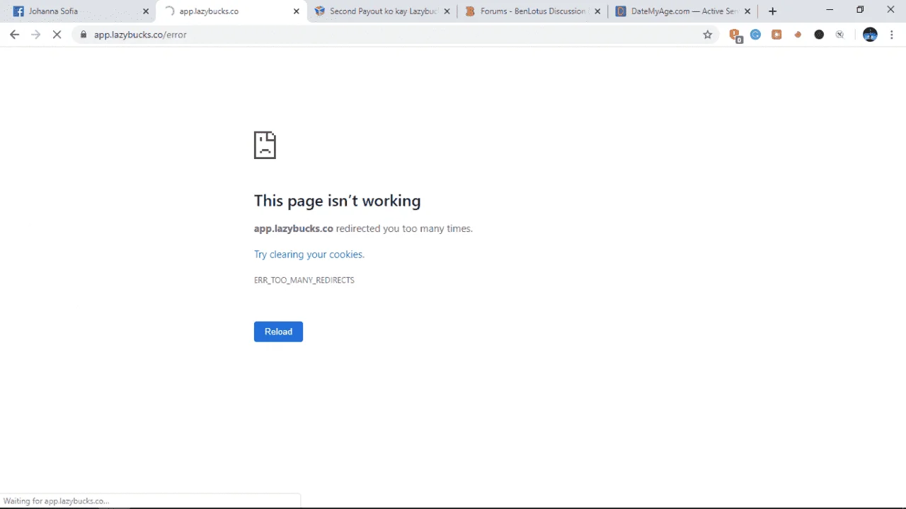Switch to the Second Payout ko kay Lazybucks tab
This screenshot has width=906, height=509.
click(382, 11)
